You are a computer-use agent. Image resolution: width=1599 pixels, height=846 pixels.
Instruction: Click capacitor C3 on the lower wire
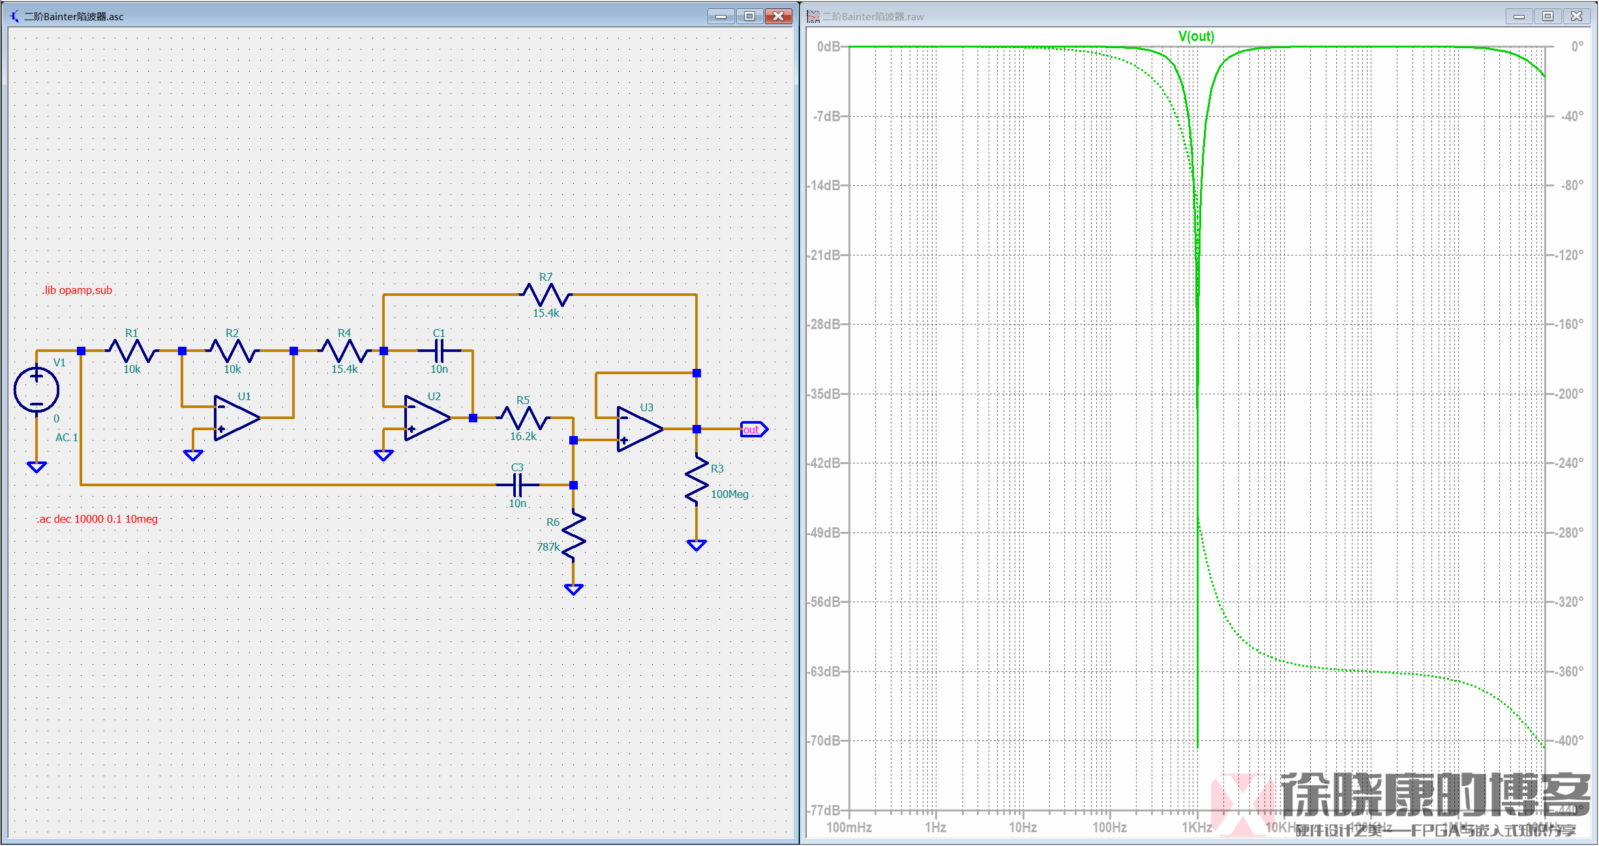[x=517, y=485]
